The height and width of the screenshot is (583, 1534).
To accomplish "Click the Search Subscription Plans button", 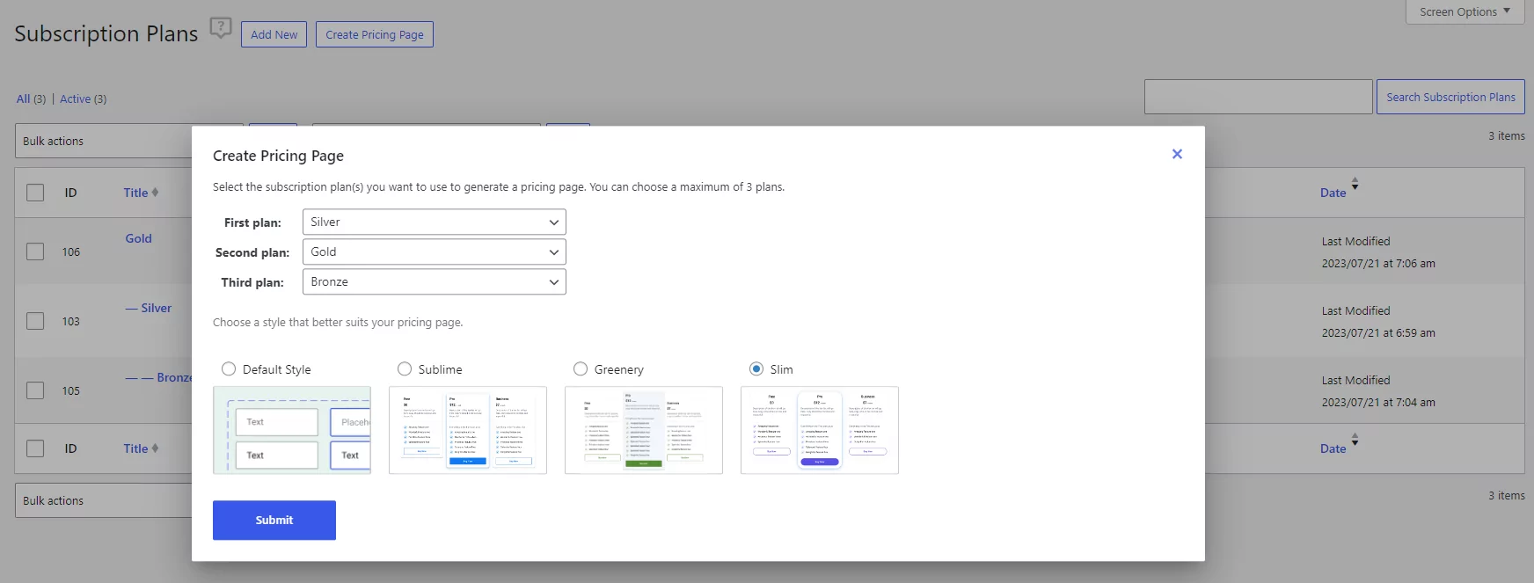I will tap(1450, 97).
